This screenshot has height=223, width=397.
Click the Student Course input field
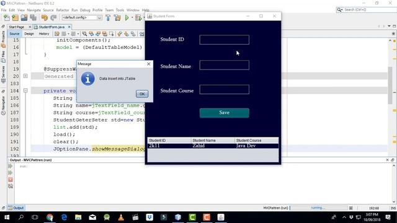click(225, 89)
